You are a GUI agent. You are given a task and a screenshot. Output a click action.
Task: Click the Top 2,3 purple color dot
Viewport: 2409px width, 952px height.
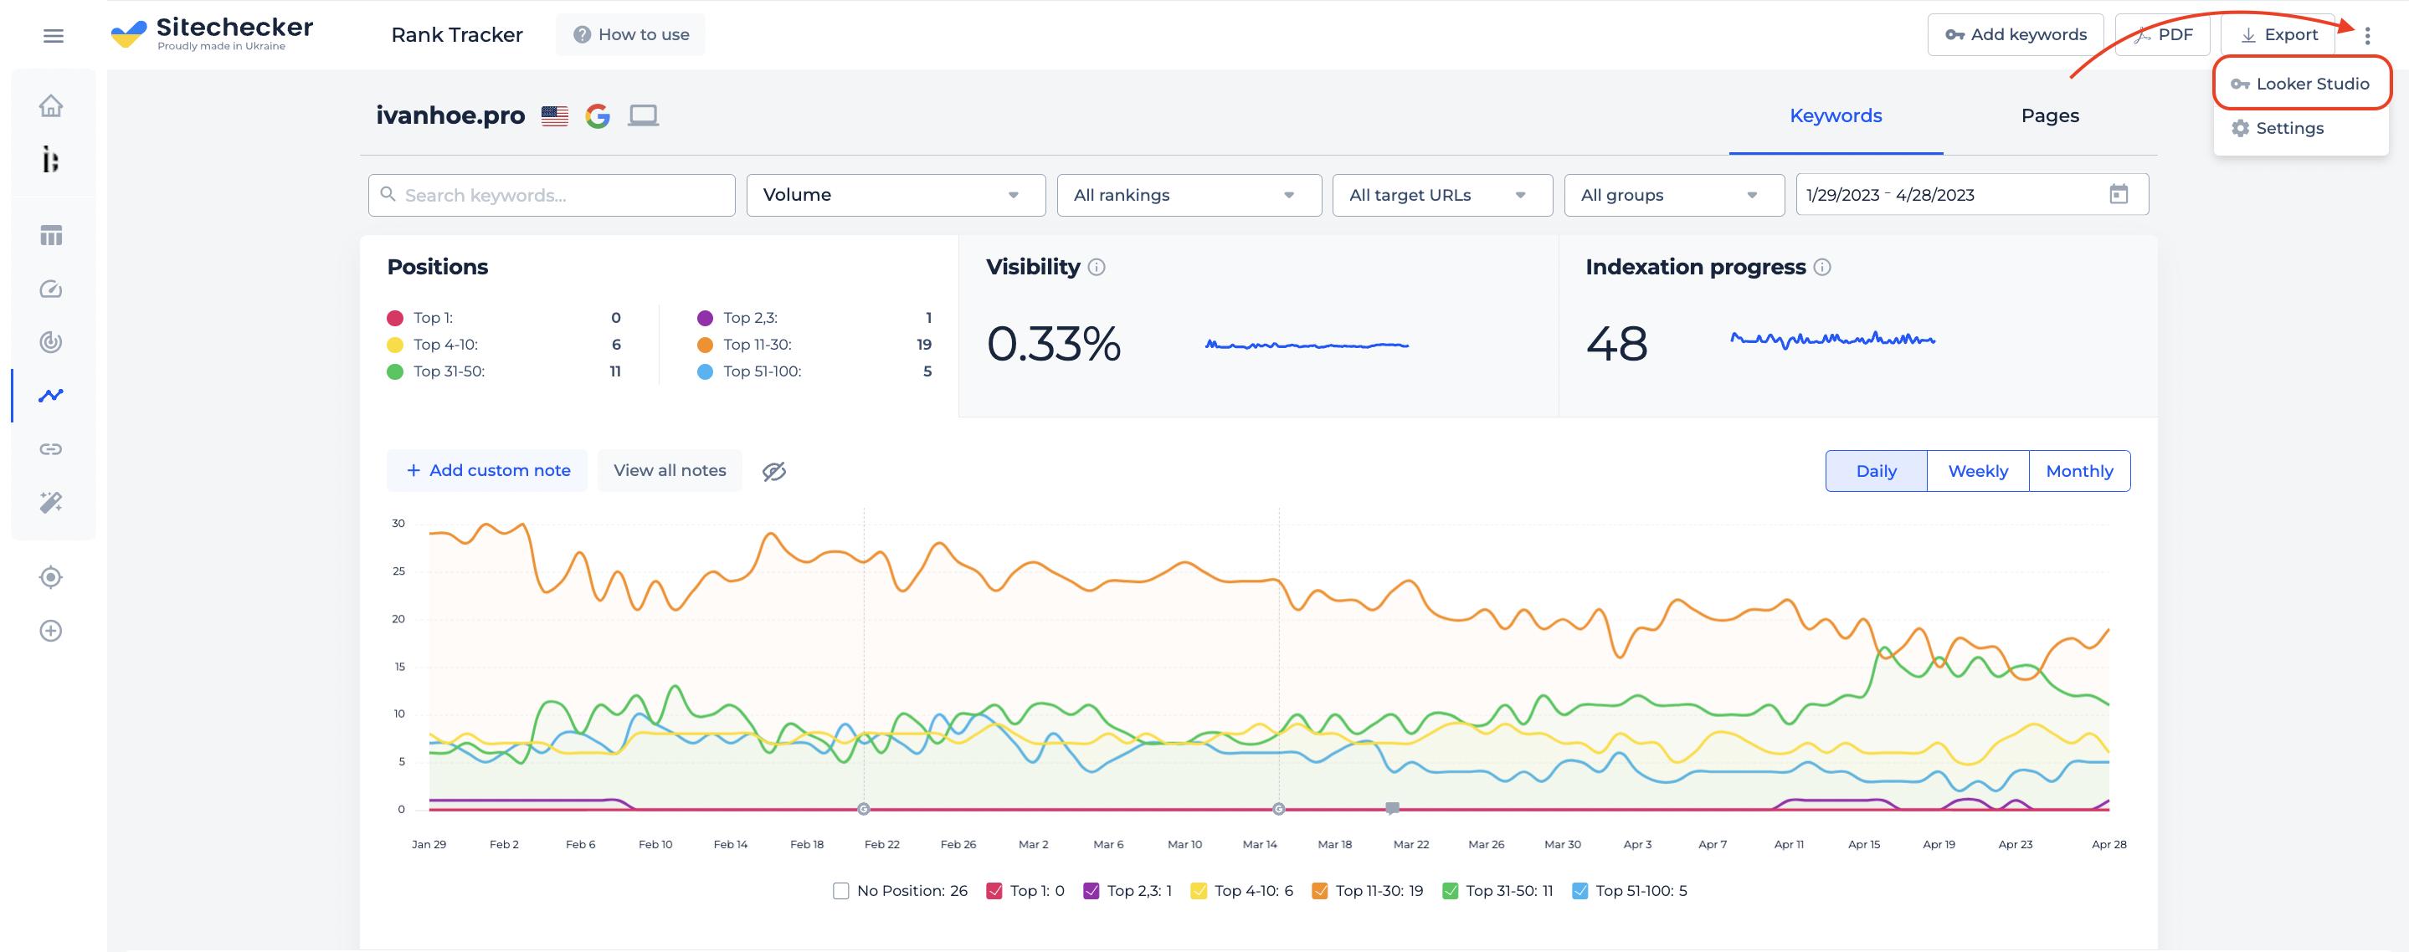click(705, 318)
